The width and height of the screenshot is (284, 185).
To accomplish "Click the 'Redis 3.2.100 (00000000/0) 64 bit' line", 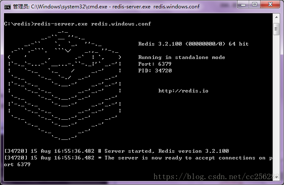I will tap(193, 44).
